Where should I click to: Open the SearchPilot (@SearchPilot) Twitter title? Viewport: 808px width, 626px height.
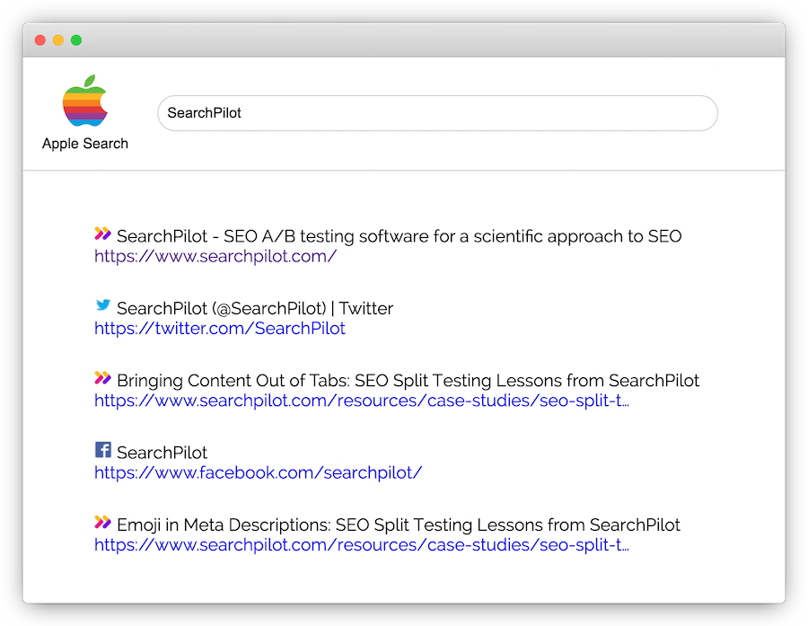click(255, 308)
